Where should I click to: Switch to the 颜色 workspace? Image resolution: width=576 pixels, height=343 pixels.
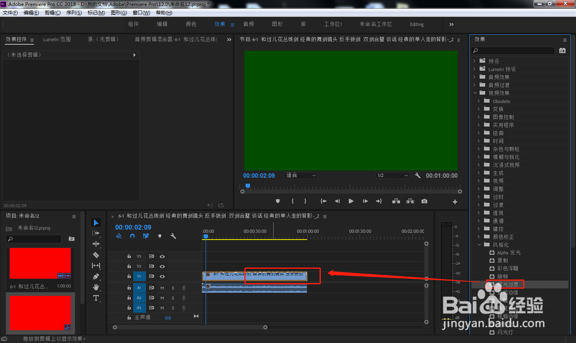coord(191,24)
